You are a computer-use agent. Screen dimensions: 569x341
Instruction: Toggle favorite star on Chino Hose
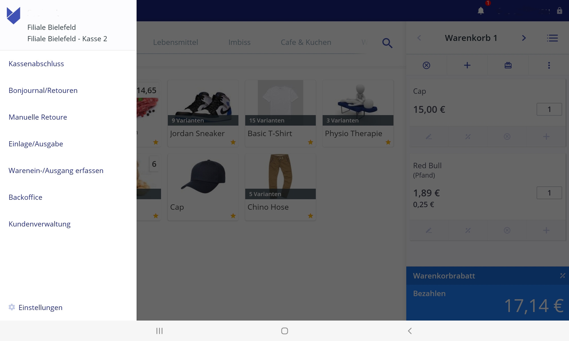click(x=310, y=216)
